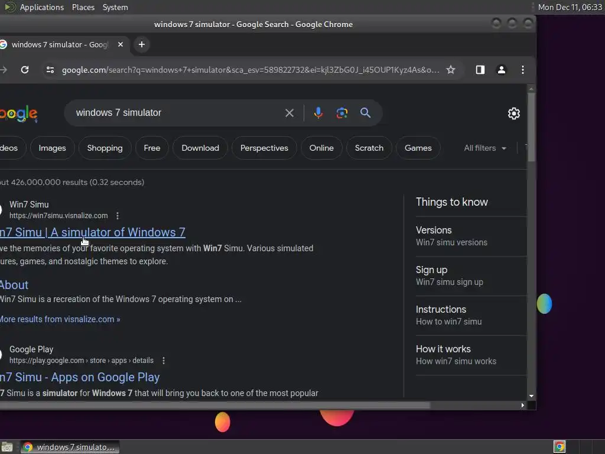The width and height of the screenshot is (605, 454).
Task: Select the Perspectives filter chip
Action: [264, 148]
